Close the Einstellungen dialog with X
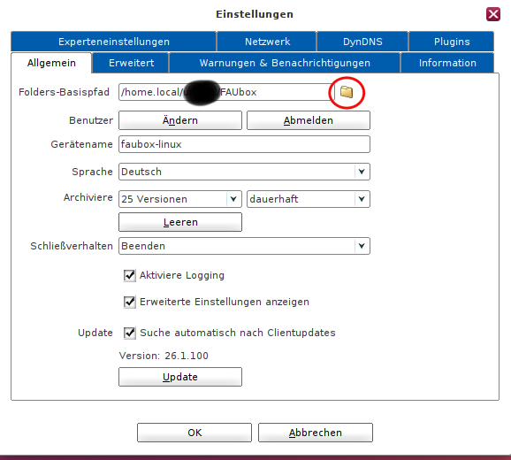This screenshot has height=460, width=511. [x=493, y=14]
